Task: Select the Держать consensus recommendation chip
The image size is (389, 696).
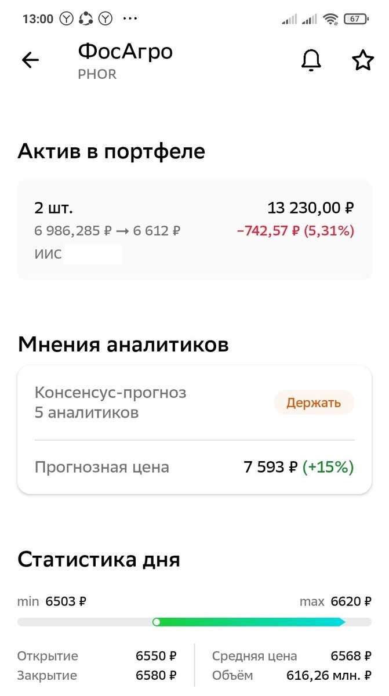Action: (x=314, y=403)
